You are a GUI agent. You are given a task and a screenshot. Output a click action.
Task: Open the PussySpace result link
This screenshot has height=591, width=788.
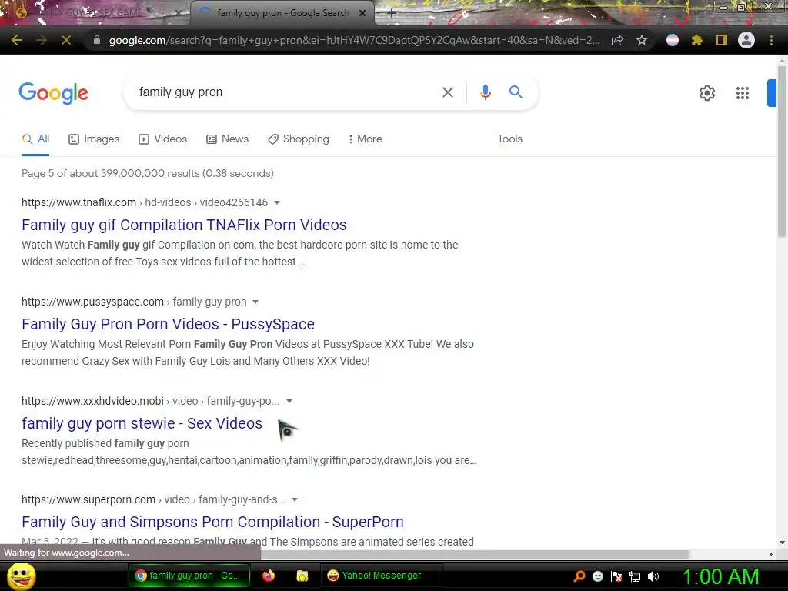click(x=168, y=324)
